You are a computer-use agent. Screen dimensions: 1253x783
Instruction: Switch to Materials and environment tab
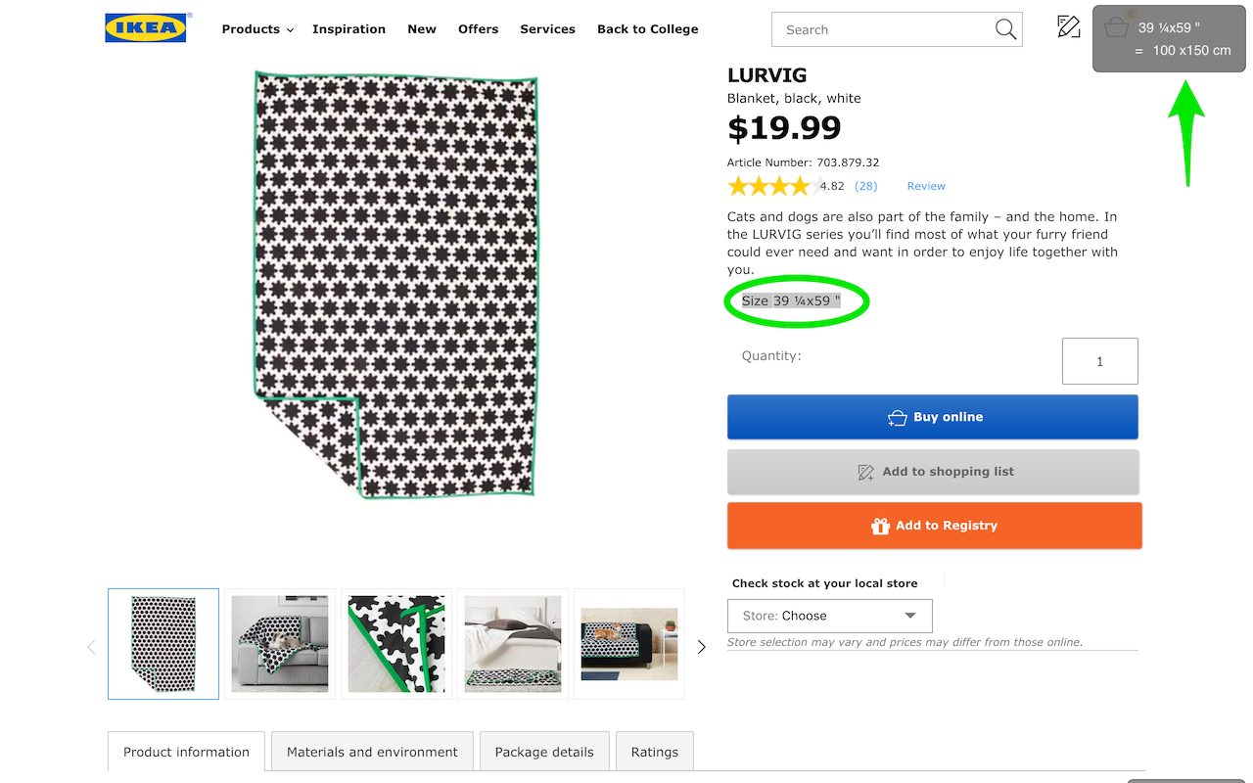coord(372,752)
